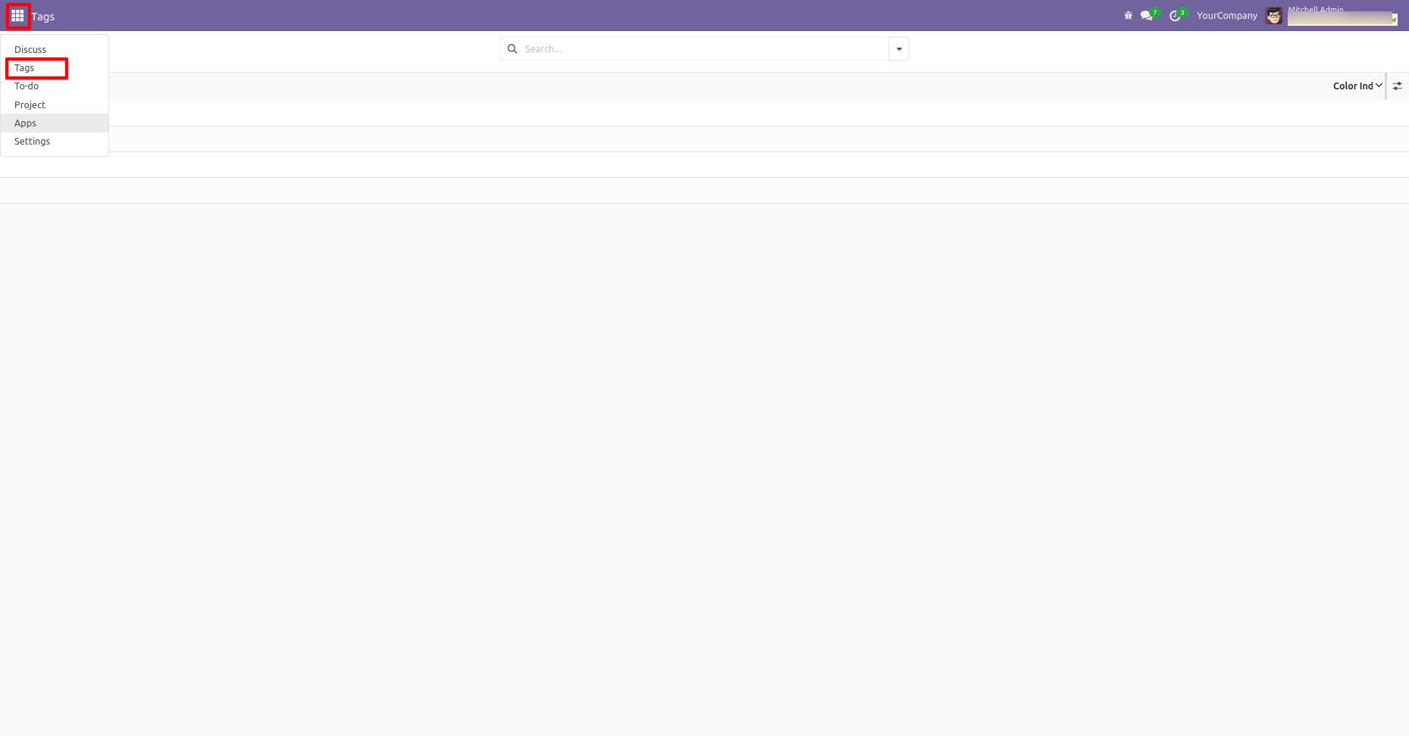The image size is (1409, 736).
Task: Click the Mitchell Admin avatar picture
Action: click(x=1274, y=16)
